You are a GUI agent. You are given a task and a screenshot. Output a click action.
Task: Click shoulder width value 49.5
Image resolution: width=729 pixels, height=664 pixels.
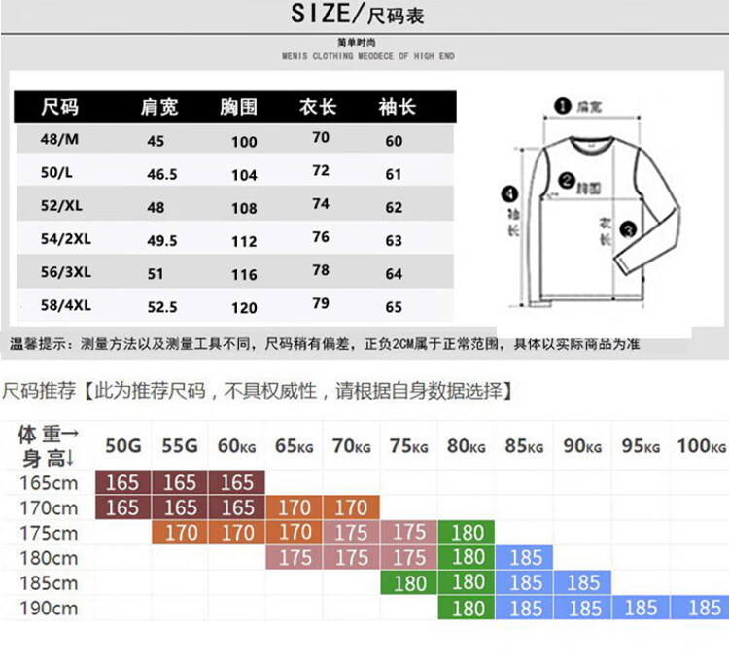pyautogui.click(x=162, y=241)
